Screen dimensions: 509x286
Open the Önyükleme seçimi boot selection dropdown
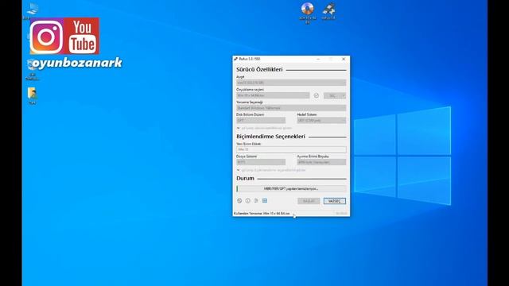pyautogui.click(x=273, y=95)
